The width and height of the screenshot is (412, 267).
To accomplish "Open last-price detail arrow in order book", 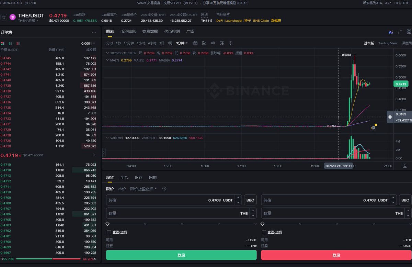I will (x=94, y=155).
